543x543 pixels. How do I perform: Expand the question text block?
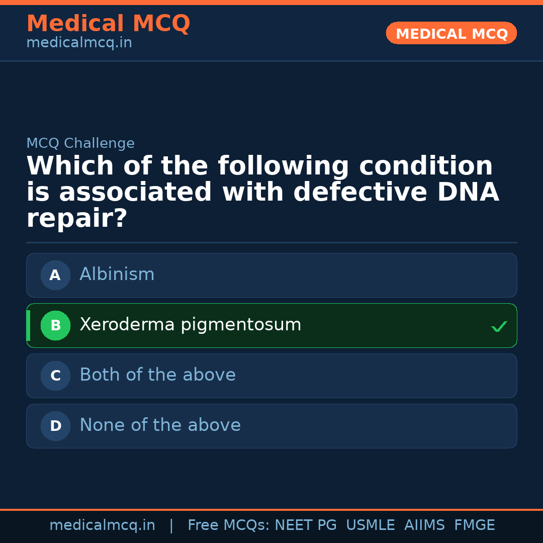(263, 191)
